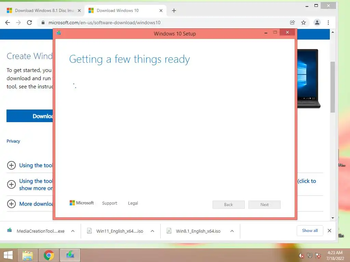Open File Explorer from taskbar
Image resolution: width=350 pixels, height=262 pixels.
pyautogui.click(x=27, y=255)
